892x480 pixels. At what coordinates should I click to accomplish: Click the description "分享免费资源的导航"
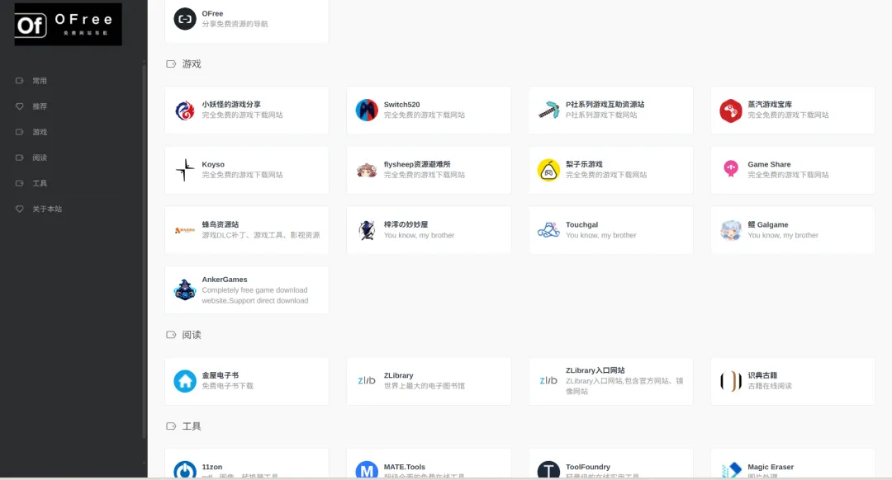235,24
